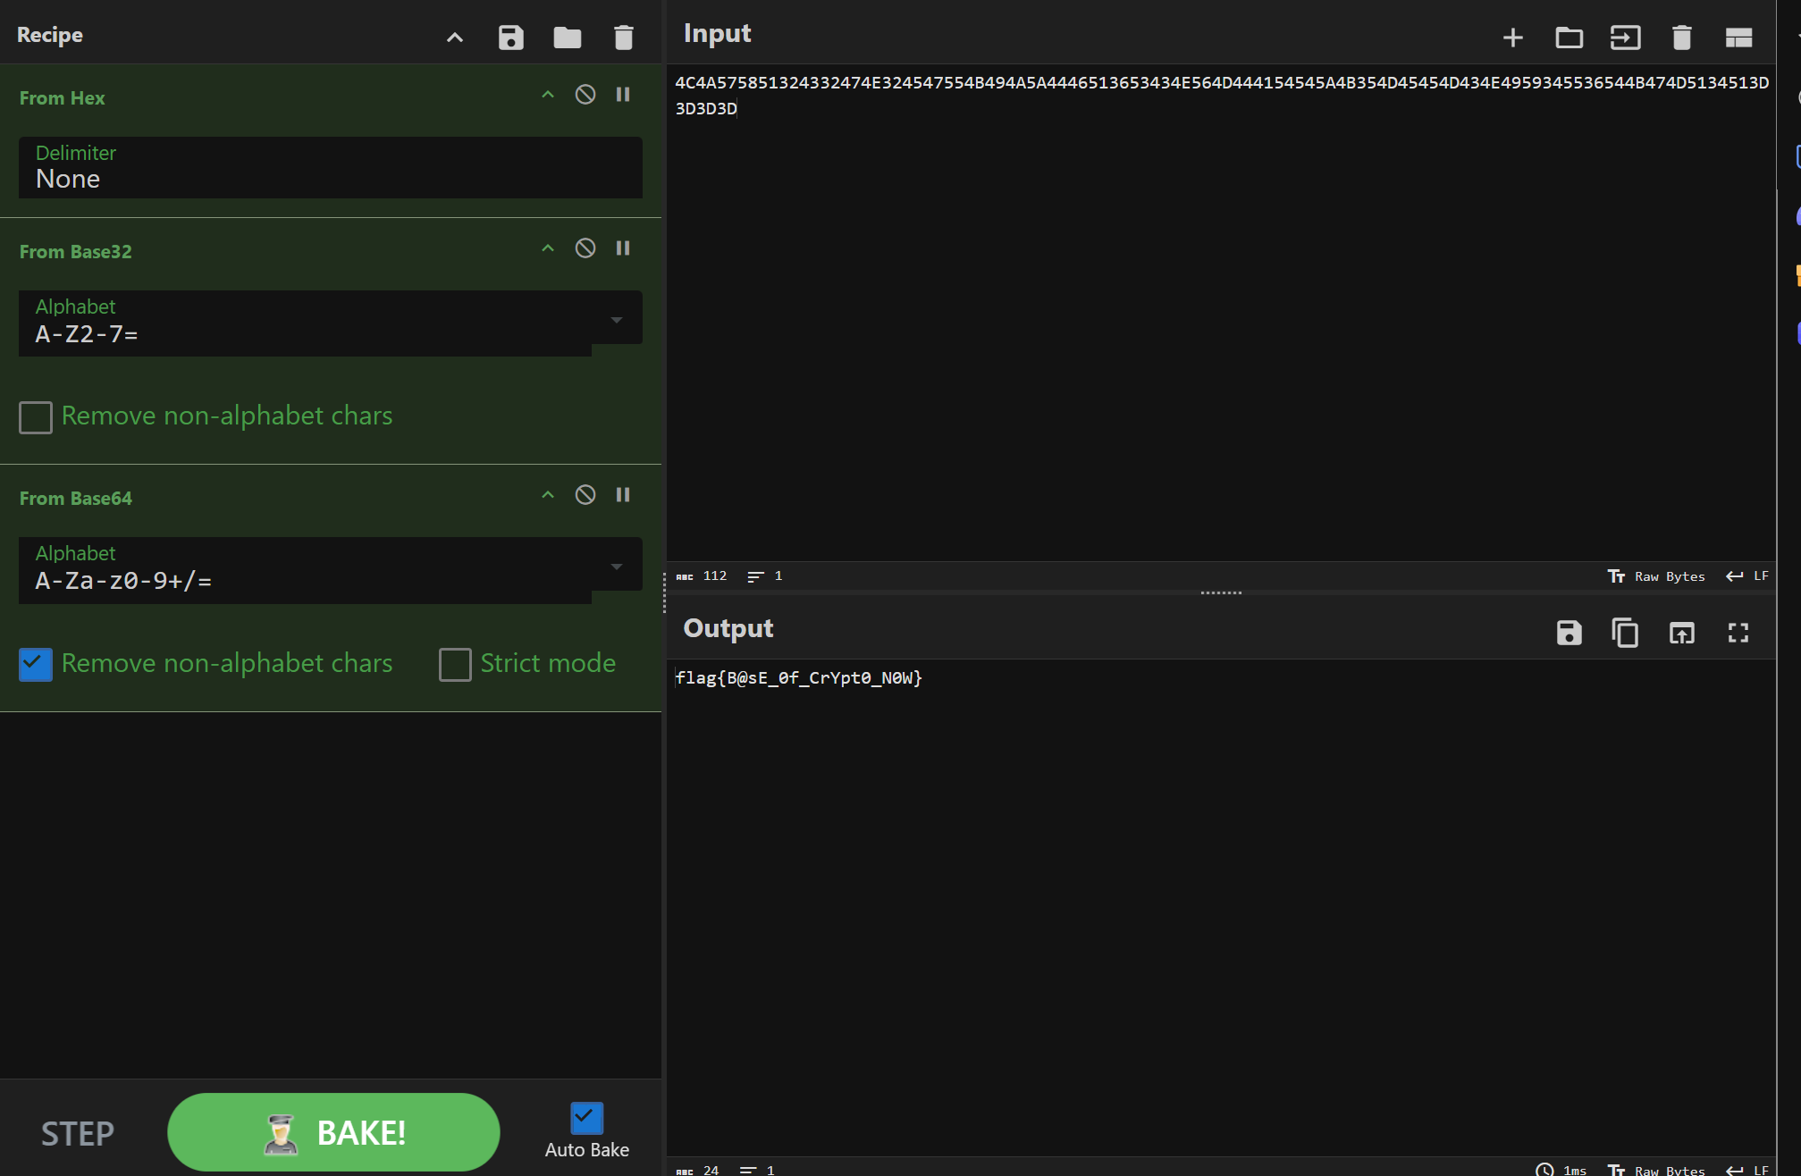The width and height of the screenshot is (1801, 1176).
Task: Toggle the Auto Bake checkbox
Action: click(x=586, y=1118)
